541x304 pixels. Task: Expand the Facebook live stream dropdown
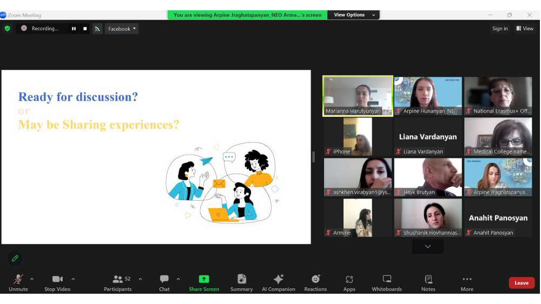pyautogui.click(x=122, y=29)
